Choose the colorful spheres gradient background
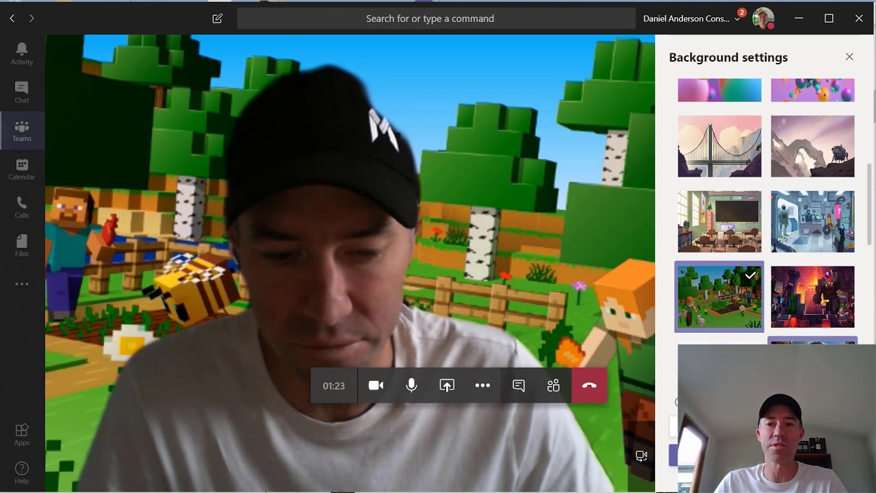 719,90
